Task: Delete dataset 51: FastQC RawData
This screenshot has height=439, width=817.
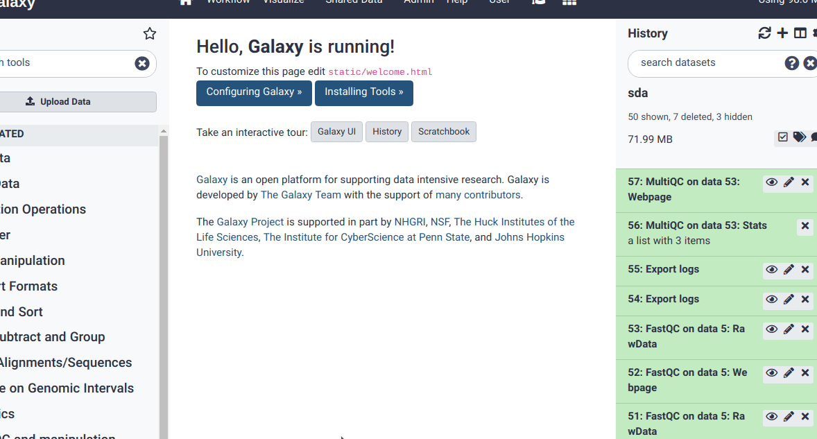Action: (x=805, y=417)
